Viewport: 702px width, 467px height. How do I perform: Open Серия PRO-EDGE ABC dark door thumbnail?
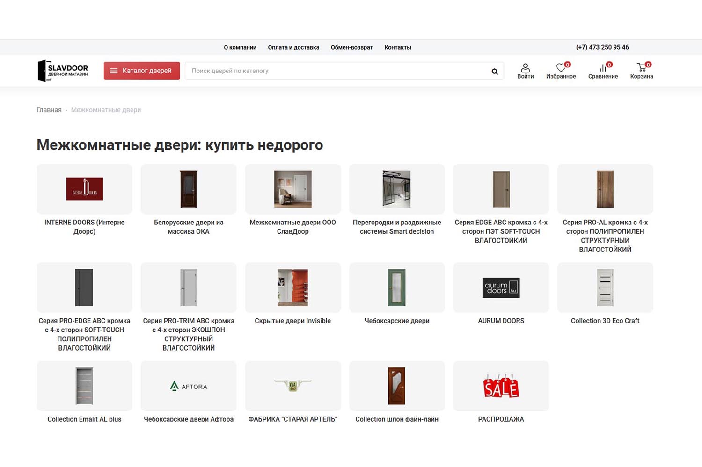[x=84, y=287]
